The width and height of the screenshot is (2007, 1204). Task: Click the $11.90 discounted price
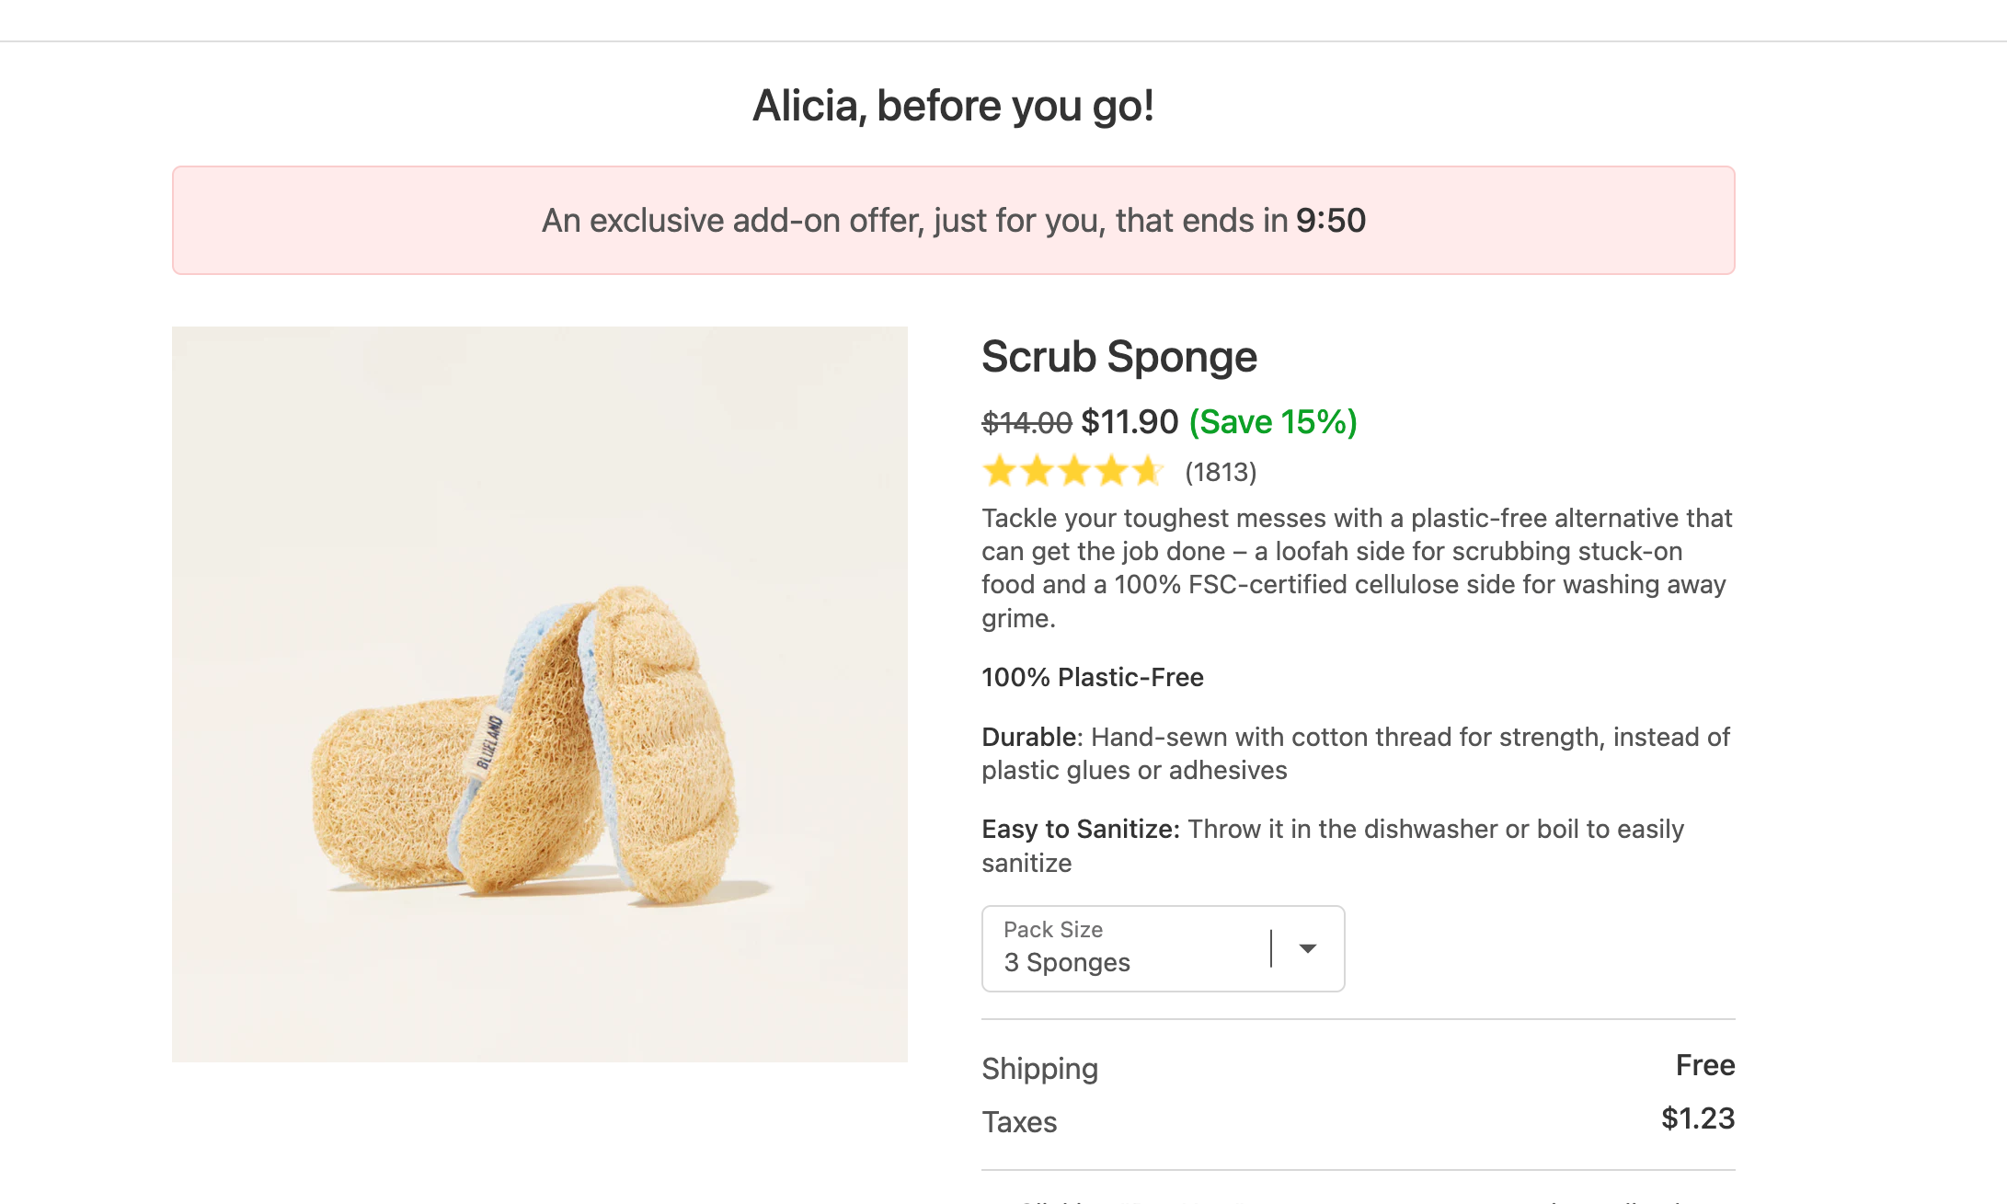[1130, 422]
